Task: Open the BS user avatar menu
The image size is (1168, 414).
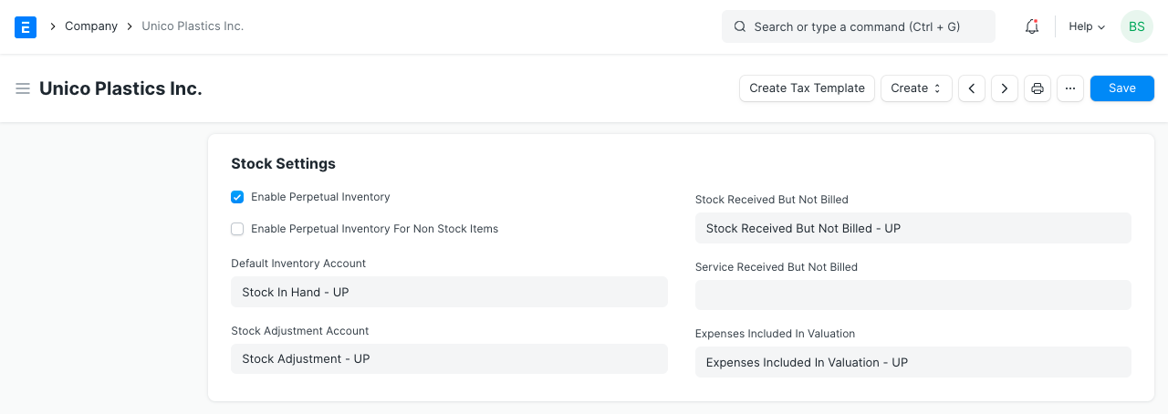Action: point(1137,27)
